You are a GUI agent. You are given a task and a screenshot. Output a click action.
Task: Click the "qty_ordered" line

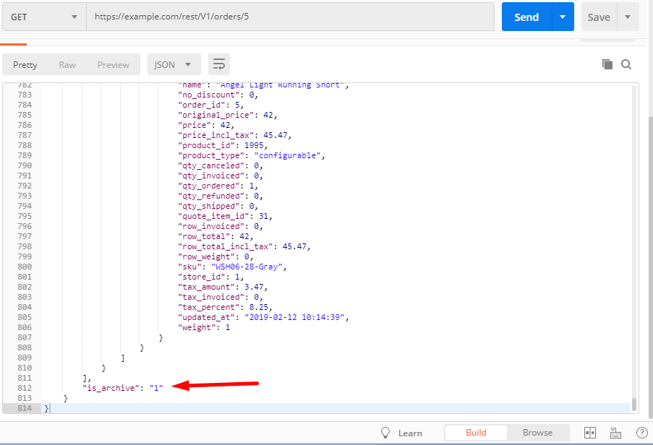coord(218,186)
